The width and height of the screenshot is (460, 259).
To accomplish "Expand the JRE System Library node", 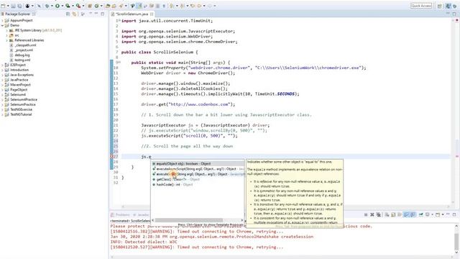I will (x=6, y=30).
